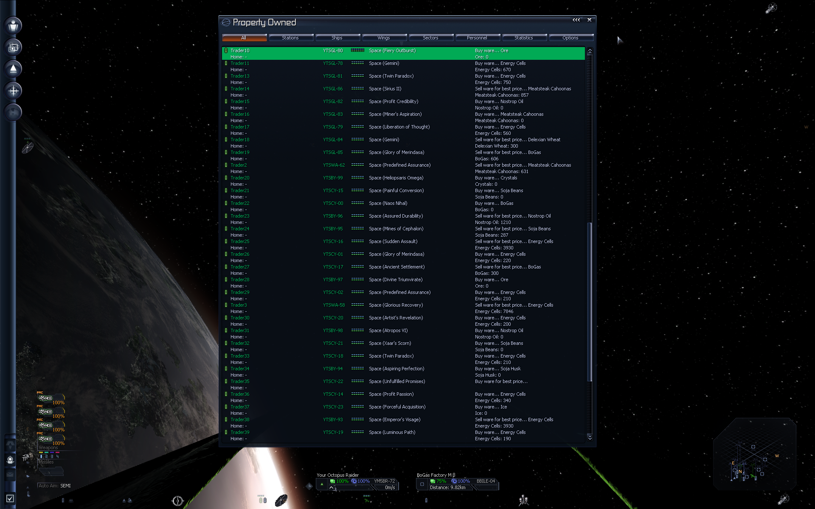Toggle Auto Aim SEMI setting

[x=55, y=486]
